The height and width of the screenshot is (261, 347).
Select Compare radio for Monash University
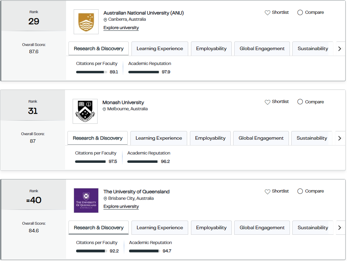(300, 102)
